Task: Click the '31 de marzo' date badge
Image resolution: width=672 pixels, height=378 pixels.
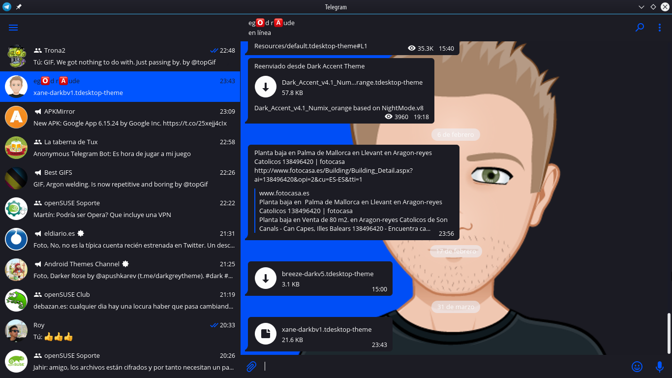Action: coord(456,307)
